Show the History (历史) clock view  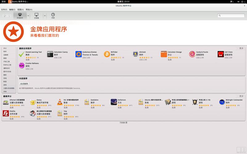click(53, 16)
